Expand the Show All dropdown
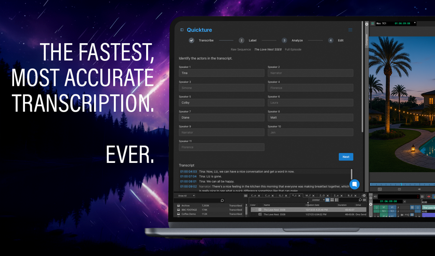The width and height of the screenshot is (435, 256). 186,196
